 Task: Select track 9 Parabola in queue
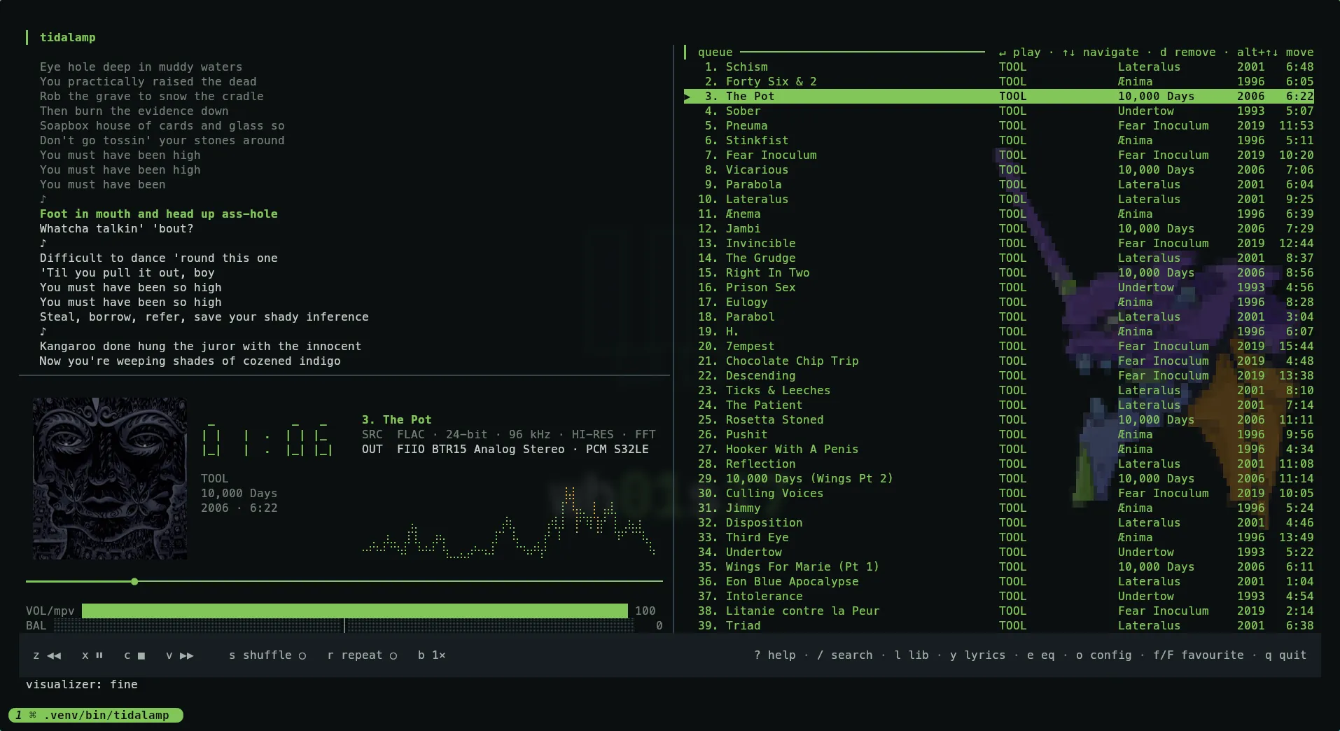[999, 185]
